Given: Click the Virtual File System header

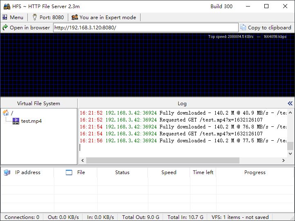Looking at the screenshot, I should (39, 104).
